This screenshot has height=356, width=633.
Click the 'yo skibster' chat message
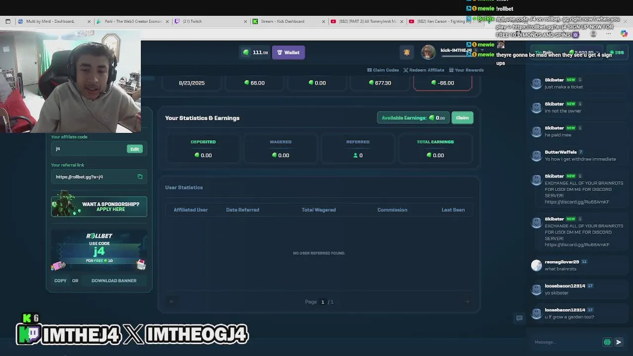pos(556,293)
